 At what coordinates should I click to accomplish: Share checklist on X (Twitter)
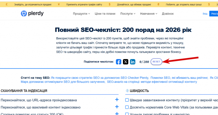125,62
